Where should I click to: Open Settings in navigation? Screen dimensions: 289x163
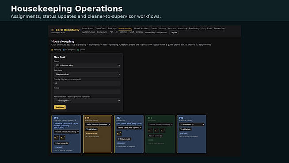pos(123,32)
